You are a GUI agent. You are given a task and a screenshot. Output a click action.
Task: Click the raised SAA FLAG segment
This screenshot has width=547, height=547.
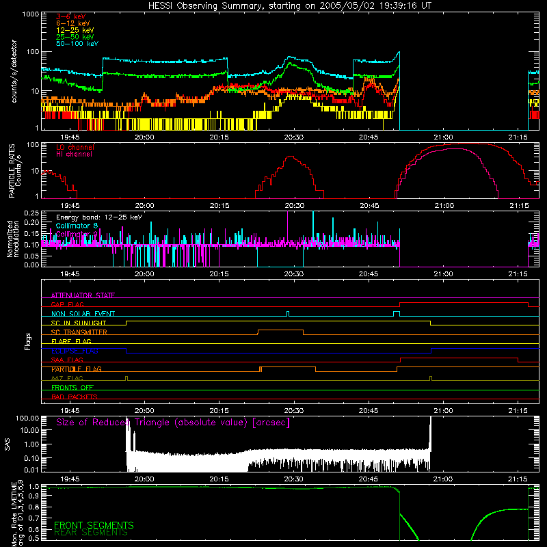tap(459, 358)
